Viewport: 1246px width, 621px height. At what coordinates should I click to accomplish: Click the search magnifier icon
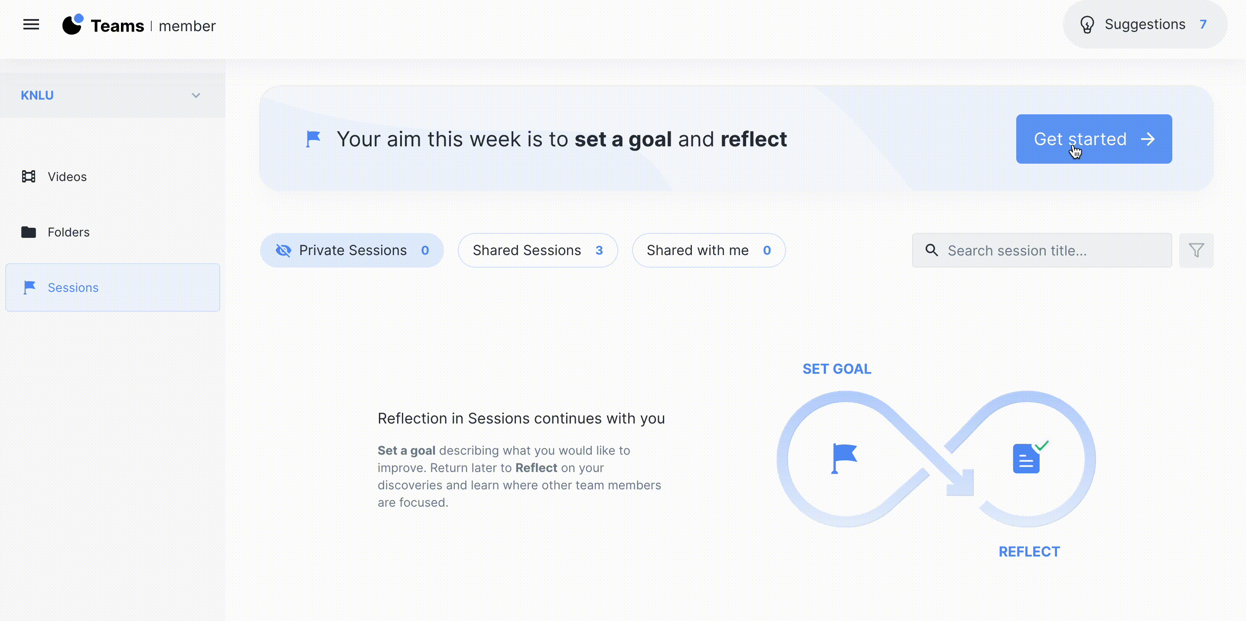click(x=931, y=250)
